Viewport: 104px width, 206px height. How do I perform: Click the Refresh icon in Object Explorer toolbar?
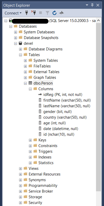(x=54, y=13)
